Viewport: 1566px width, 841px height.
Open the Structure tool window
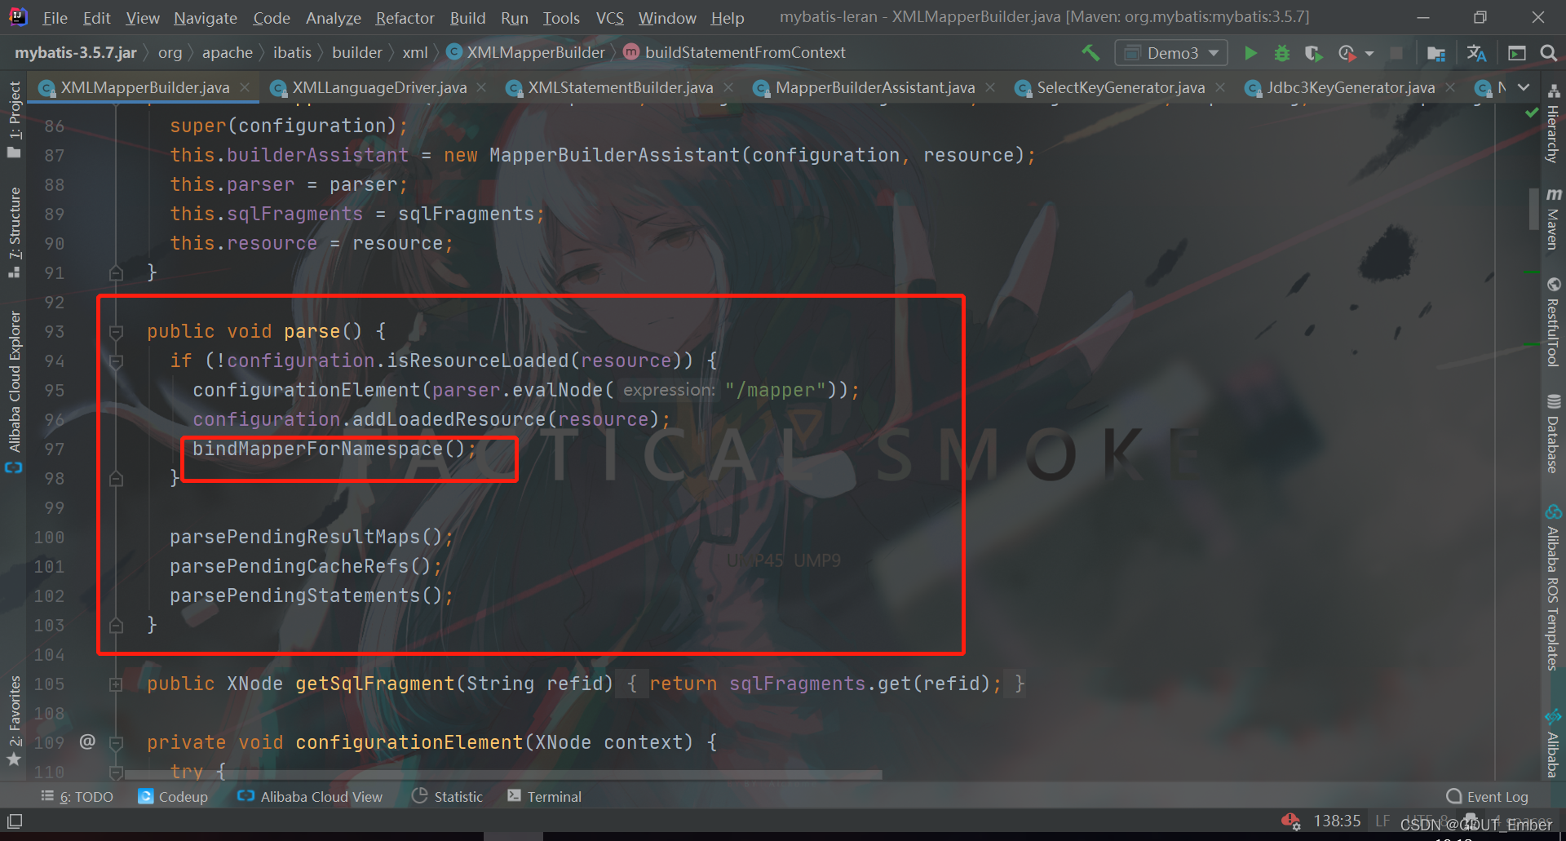(x=14, y=232)
